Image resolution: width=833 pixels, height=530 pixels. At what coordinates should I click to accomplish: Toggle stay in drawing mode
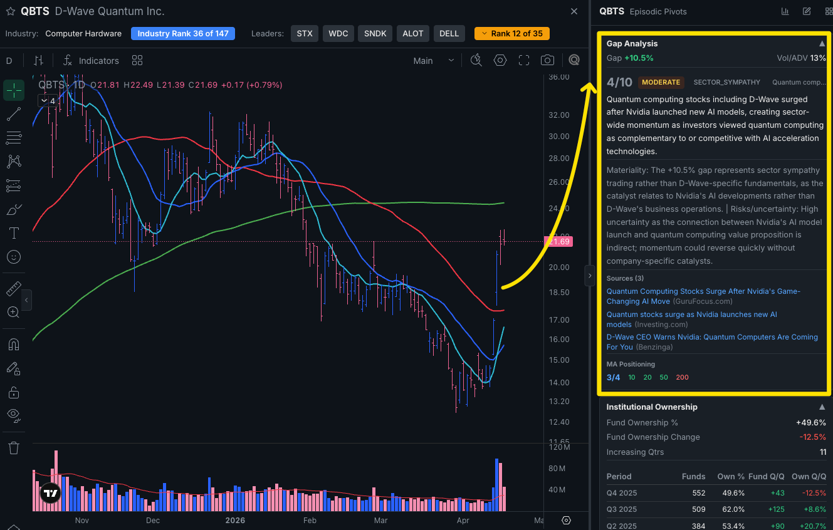(x=13, y=368)
